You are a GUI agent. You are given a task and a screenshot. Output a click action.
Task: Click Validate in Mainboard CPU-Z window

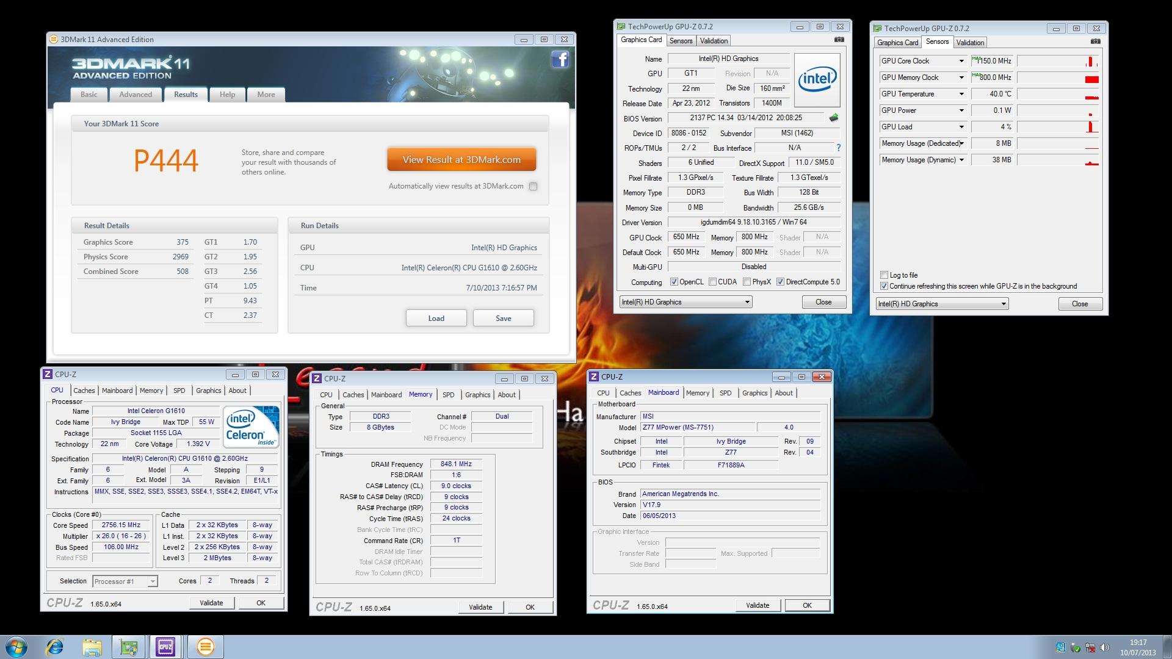point(758,605)
